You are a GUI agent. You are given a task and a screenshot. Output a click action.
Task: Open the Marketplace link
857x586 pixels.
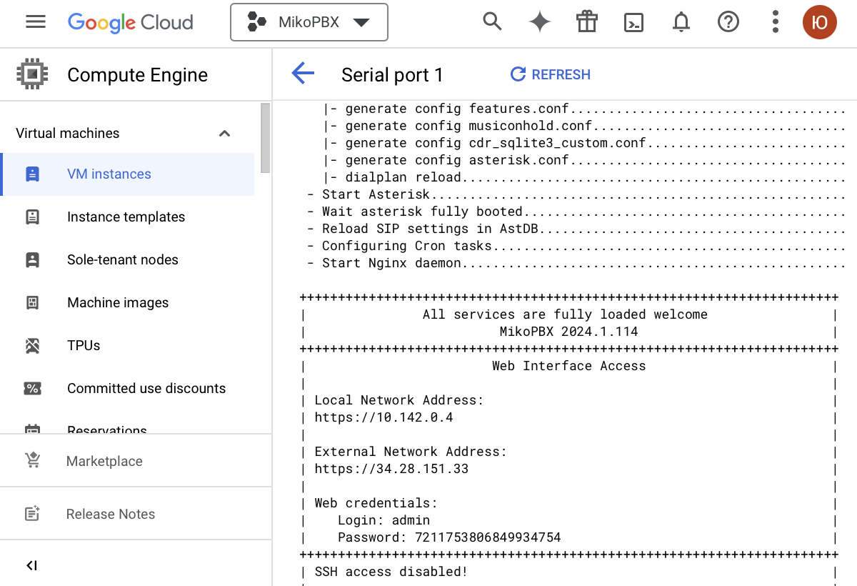tap(104, 462)
